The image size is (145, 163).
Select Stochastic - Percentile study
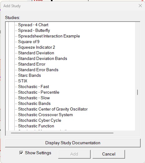pos(39,92)
